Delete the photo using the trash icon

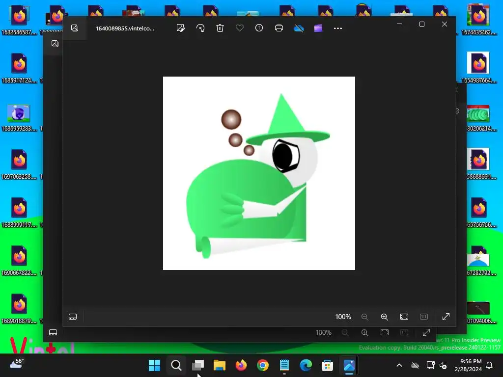pyautogui.click(x=220, y=28)
